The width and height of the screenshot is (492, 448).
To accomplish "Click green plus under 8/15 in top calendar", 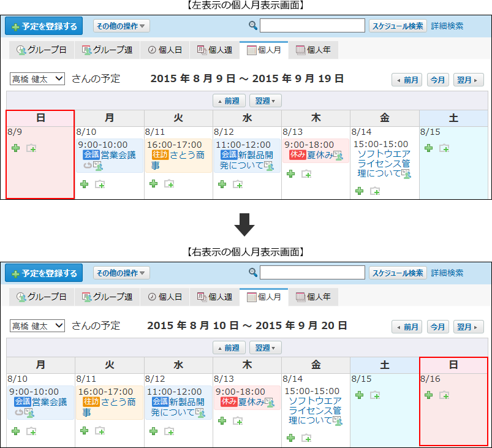I will click(x=429, y=148).
